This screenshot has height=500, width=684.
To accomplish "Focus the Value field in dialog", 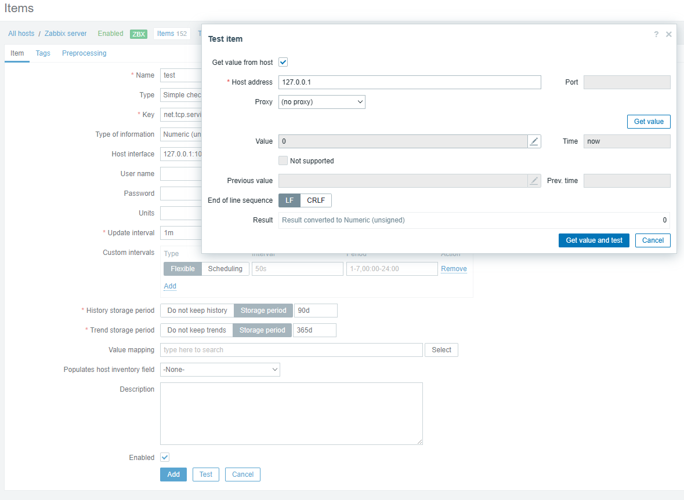I will point(403,141).
